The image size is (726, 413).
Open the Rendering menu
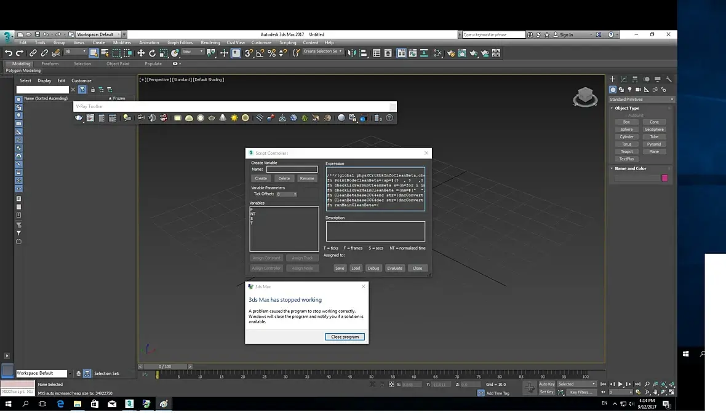click(x=210, y=42)
